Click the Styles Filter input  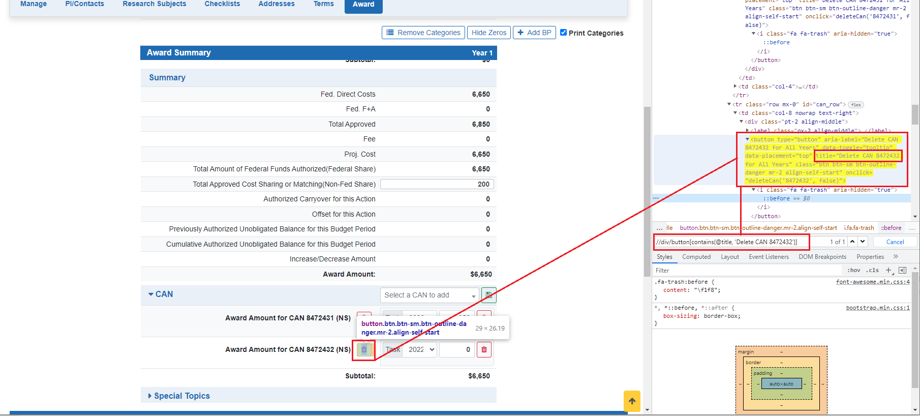[x=747, y=271]
